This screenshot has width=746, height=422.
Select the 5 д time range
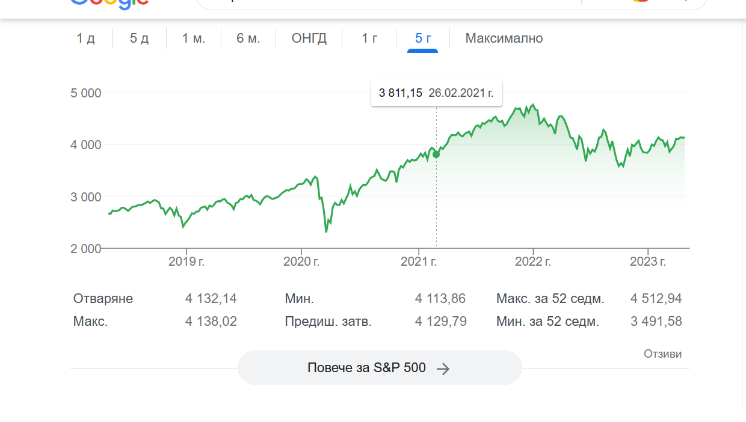139,38
